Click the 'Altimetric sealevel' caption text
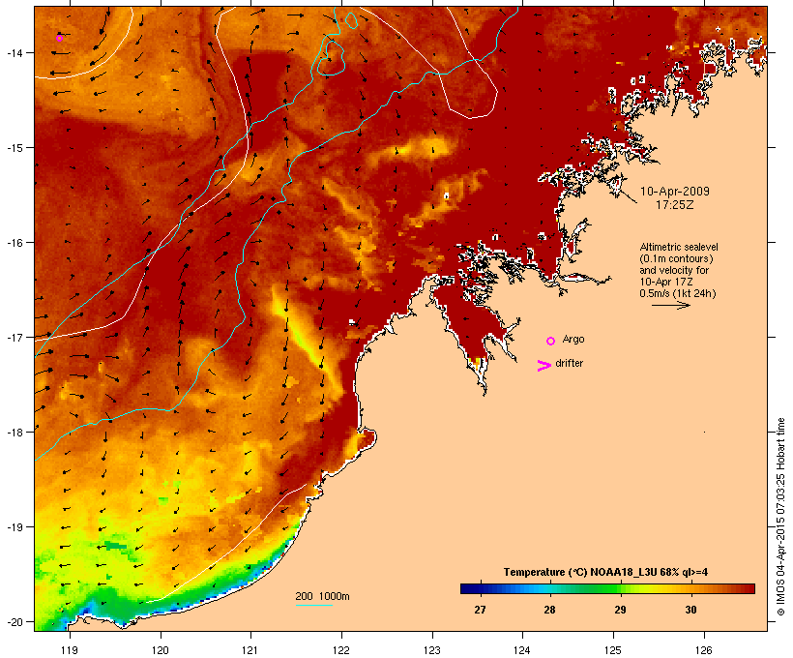The width and height of the screenshot is (793, 658). 679,247
